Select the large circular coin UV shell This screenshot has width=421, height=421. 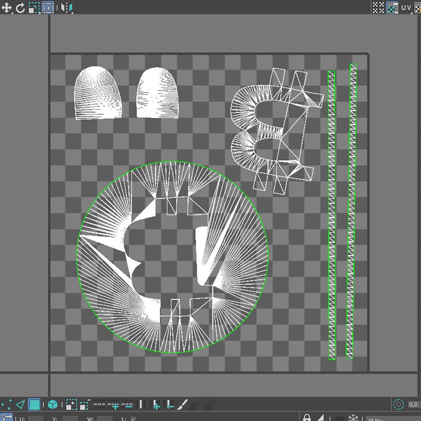(x=172, y=257)
